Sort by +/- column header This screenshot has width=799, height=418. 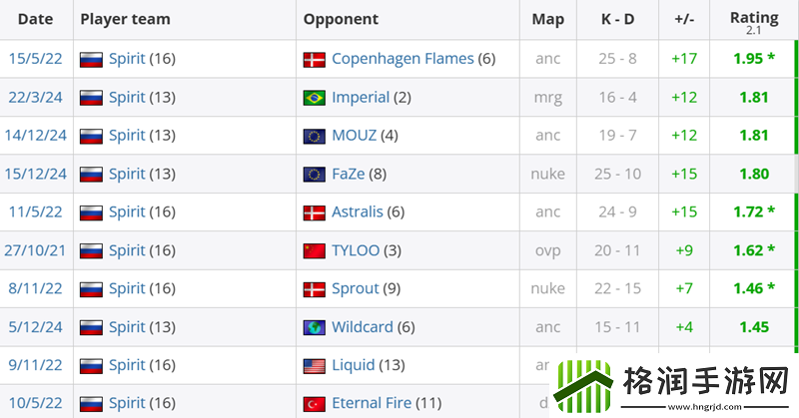683,19
